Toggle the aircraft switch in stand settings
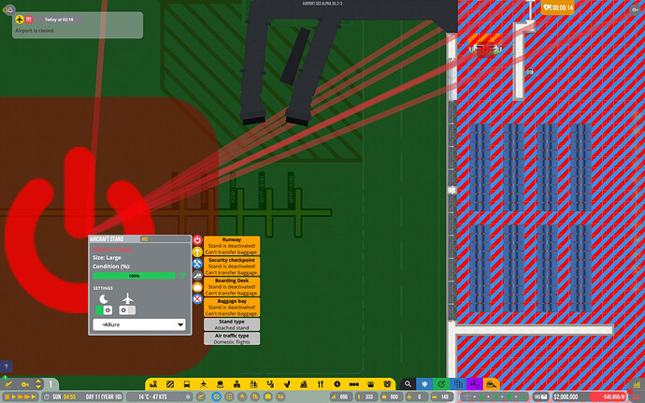The width and height of the screenshot is (645, 403). coord(129,309)
